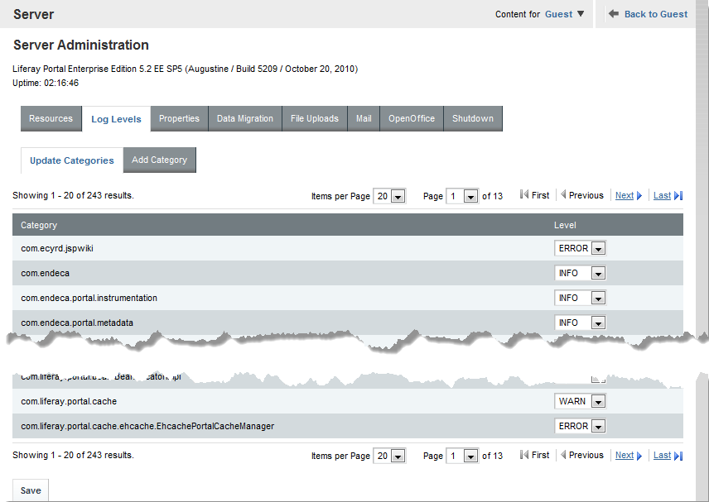Image resolution: width=709 pixels, height=502 pixels.
Task: Click the Back to Guest link
Action: 656,14
